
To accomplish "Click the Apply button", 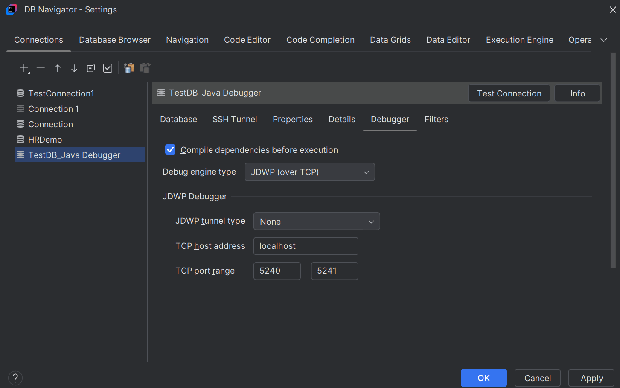I will [591, 378].
